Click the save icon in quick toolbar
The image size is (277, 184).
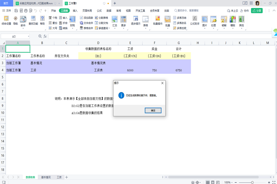pos(16,11)
